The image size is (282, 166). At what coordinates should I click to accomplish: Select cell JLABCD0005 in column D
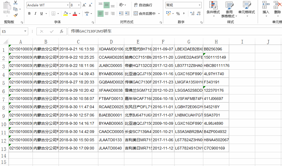[x=111, y=66]
